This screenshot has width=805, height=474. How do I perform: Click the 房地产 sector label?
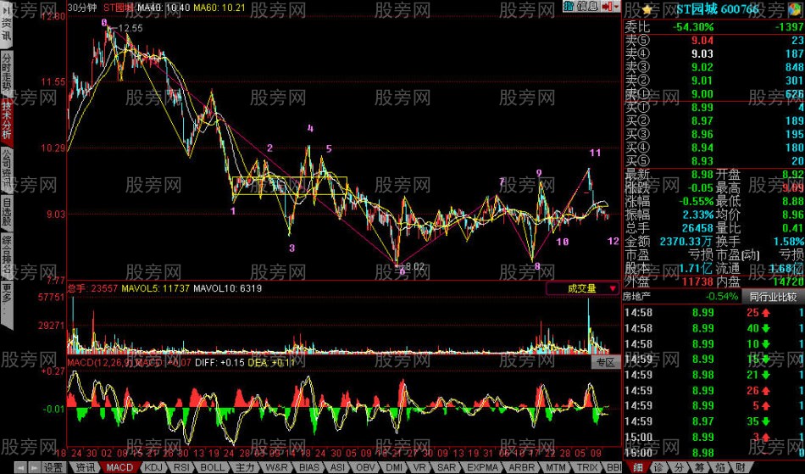pos(636,297)
